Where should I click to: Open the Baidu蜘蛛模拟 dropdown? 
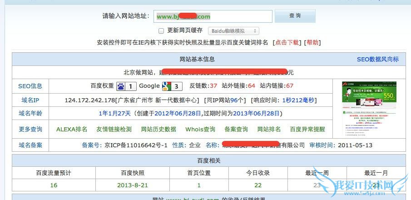pos(233,31)
